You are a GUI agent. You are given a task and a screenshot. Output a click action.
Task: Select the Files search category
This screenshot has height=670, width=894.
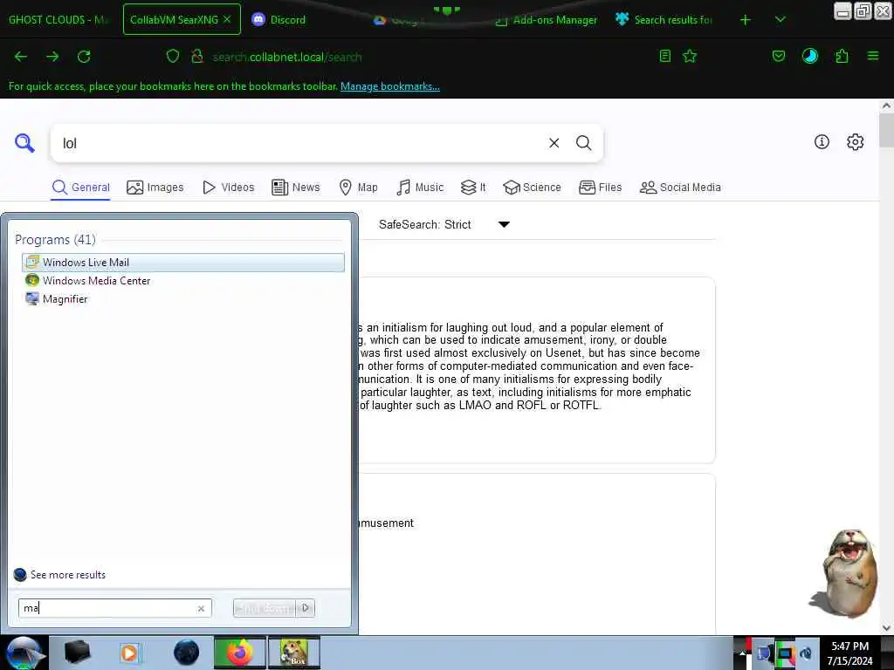point(600,188)
